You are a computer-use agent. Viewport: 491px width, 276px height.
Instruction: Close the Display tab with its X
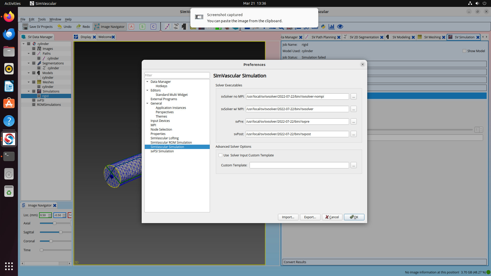pyautogui.click(x=94, y=37)
